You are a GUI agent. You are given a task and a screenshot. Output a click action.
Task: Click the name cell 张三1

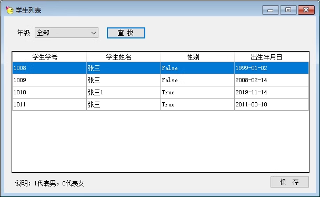tap(124, 92)
